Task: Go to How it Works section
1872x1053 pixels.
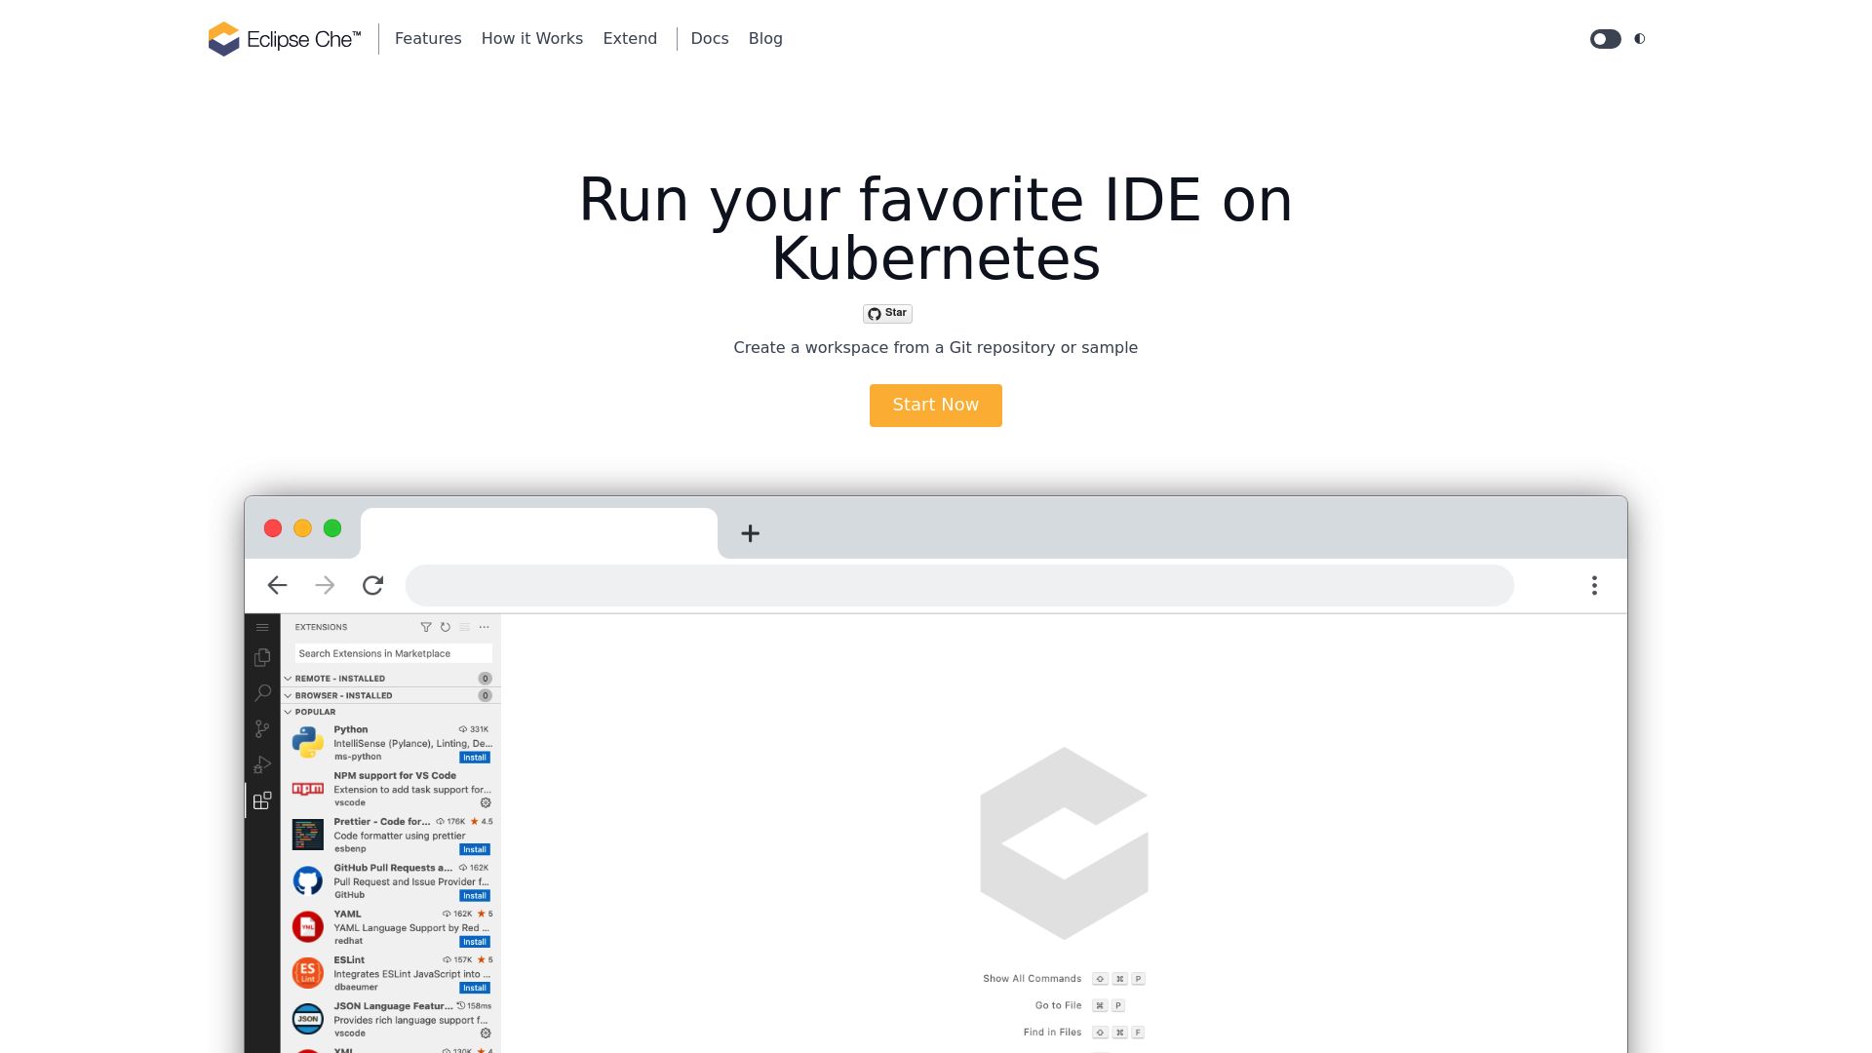Action: (x=532, y=39)
